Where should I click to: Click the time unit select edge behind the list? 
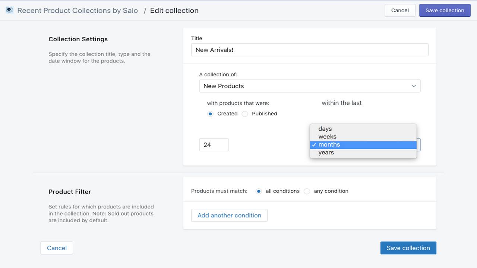[x=418, y=145]
